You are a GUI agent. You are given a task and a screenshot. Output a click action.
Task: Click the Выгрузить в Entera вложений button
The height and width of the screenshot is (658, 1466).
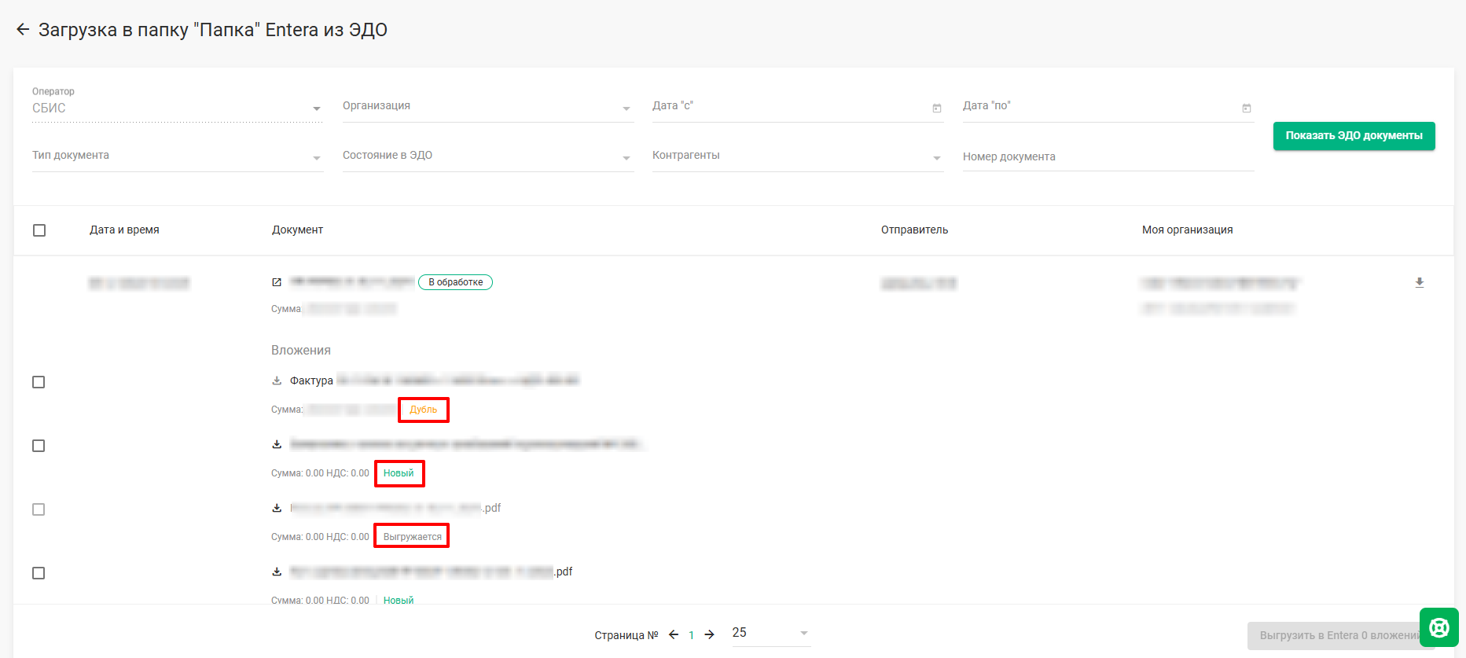point(1340,635)
